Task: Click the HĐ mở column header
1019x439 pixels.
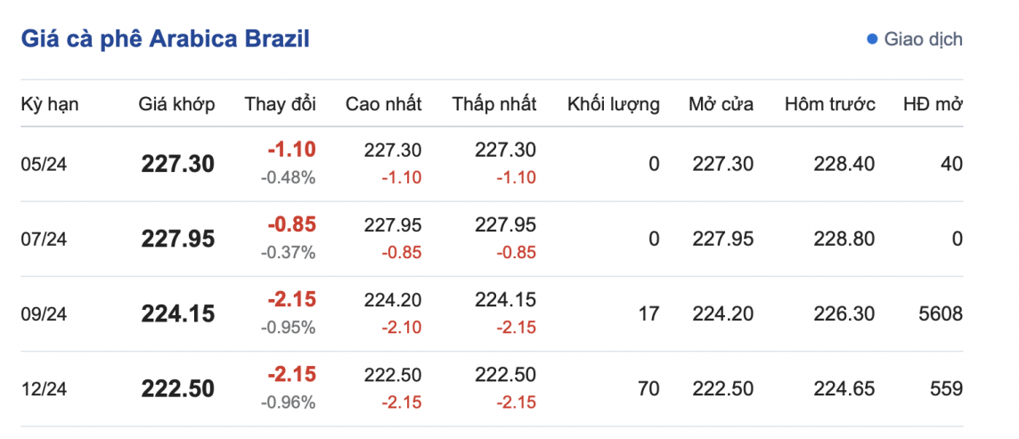Action: 933,104
